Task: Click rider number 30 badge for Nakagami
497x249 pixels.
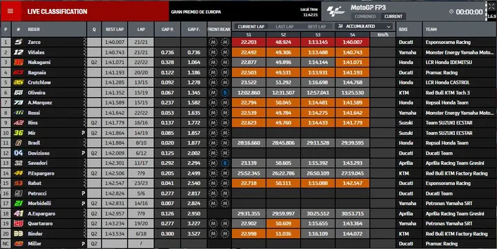Action: (x=19, y=62)
